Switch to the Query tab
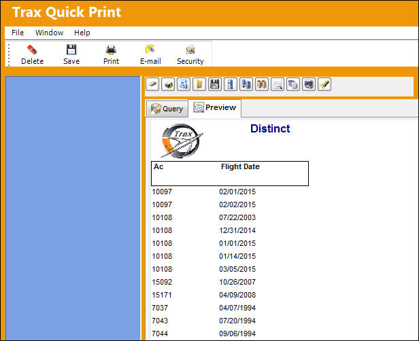Screen dimensions: 419x341 167,109
